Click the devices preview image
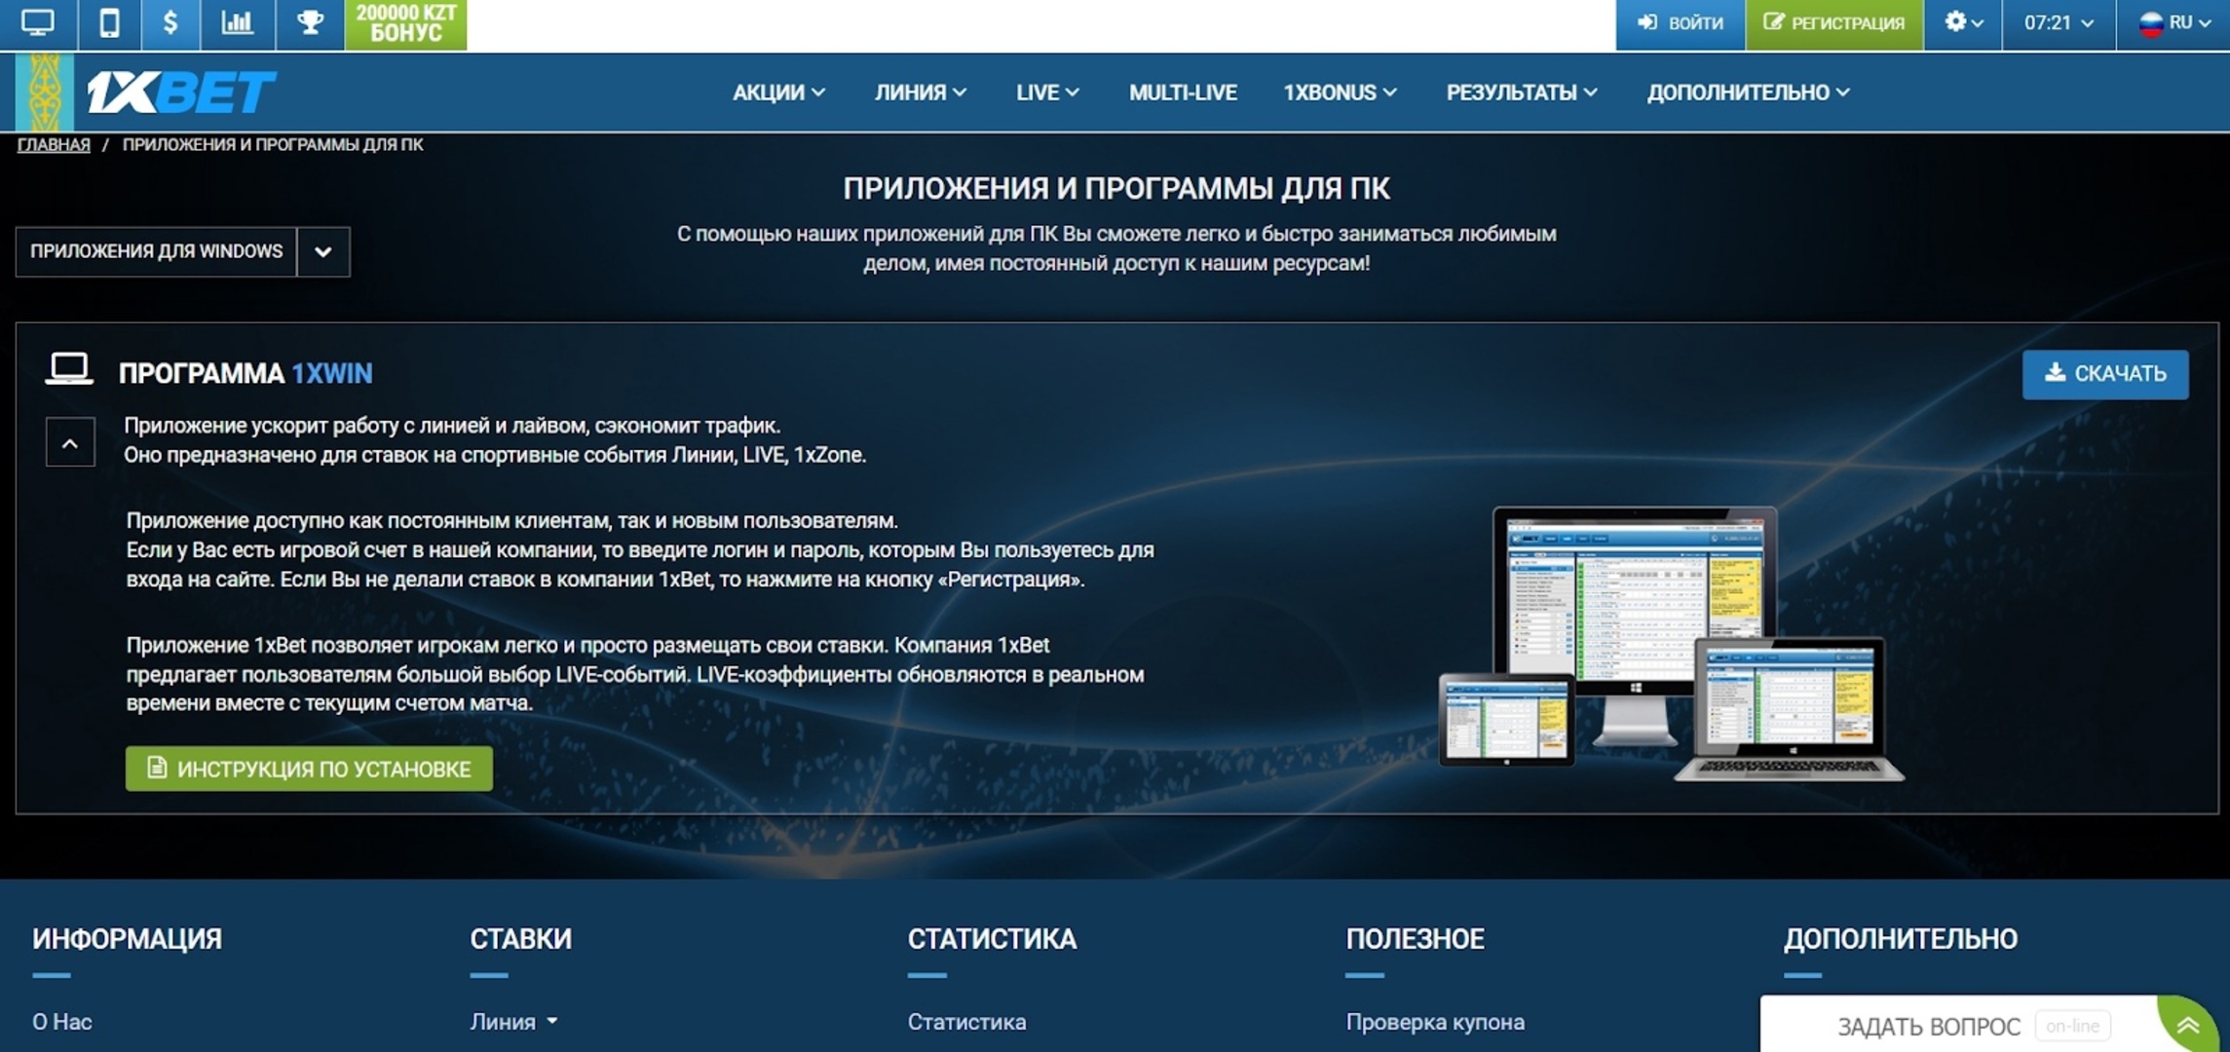This screenshot has width=2230, height=1052. click(x=1672, y=644)
